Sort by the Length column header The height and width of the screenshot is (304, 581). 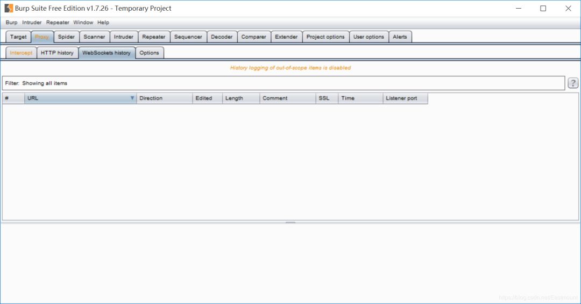click(x=241, y=98)
